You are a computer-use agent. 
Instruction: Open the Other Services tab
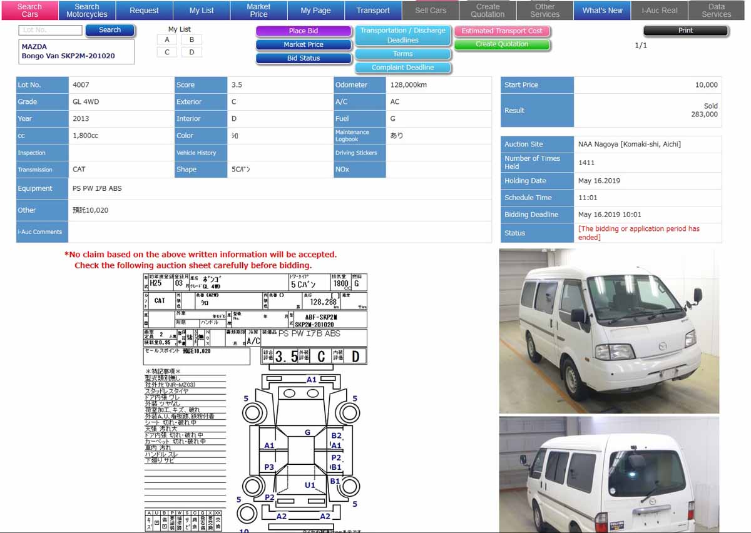coord(545,10)
